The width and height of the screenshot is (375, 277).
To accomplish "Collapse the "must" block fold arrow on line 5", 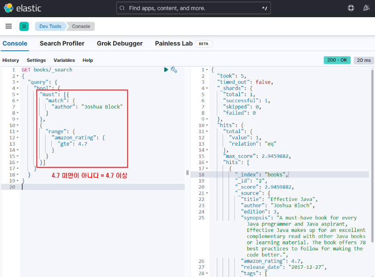I will pos(18,94).
